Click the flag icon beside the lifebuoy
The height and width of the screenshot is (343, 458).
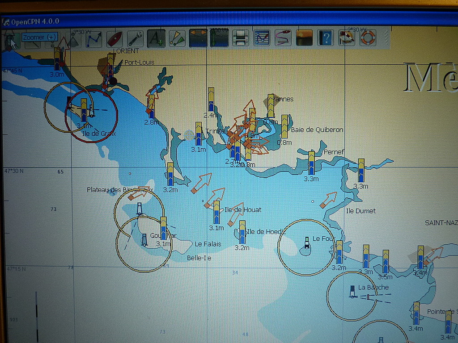(347, 38)
